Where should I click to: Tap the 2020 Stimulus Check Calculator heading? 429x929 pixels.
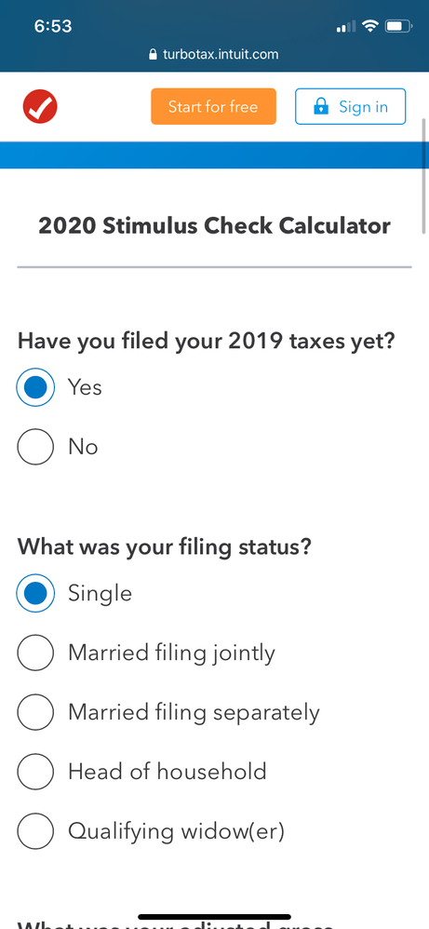pyautogui.click(x=214, y=225)
